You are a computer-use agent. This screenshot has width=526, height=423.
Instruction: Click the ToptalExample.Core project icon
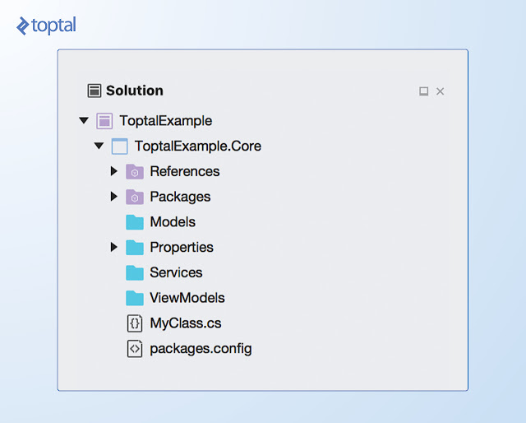pos(120,146)
